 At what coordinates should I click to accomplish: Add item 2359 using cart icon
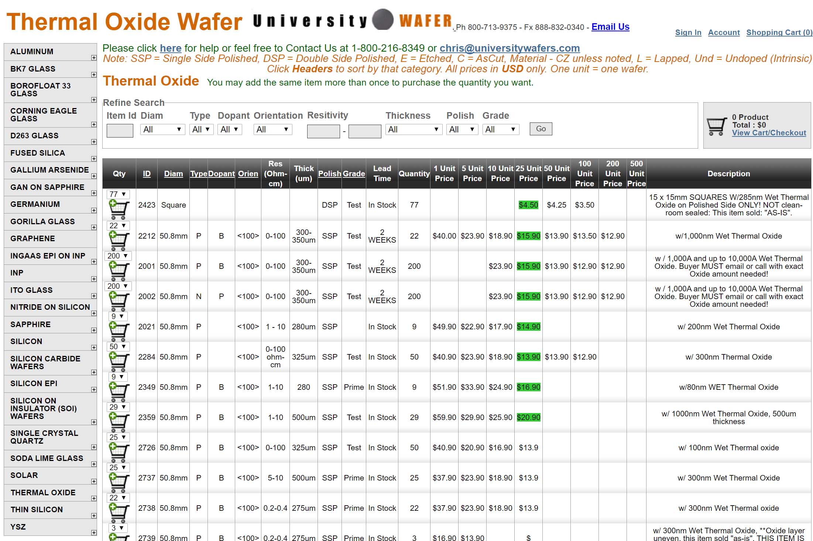point(119,422)
